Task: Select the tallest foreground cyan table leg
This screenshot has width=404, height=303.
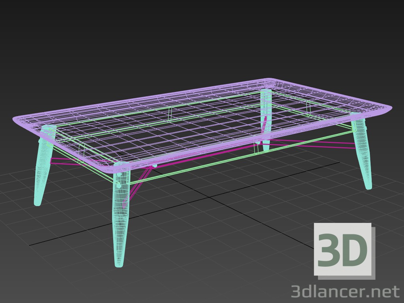Action: [x=121, y=215]
